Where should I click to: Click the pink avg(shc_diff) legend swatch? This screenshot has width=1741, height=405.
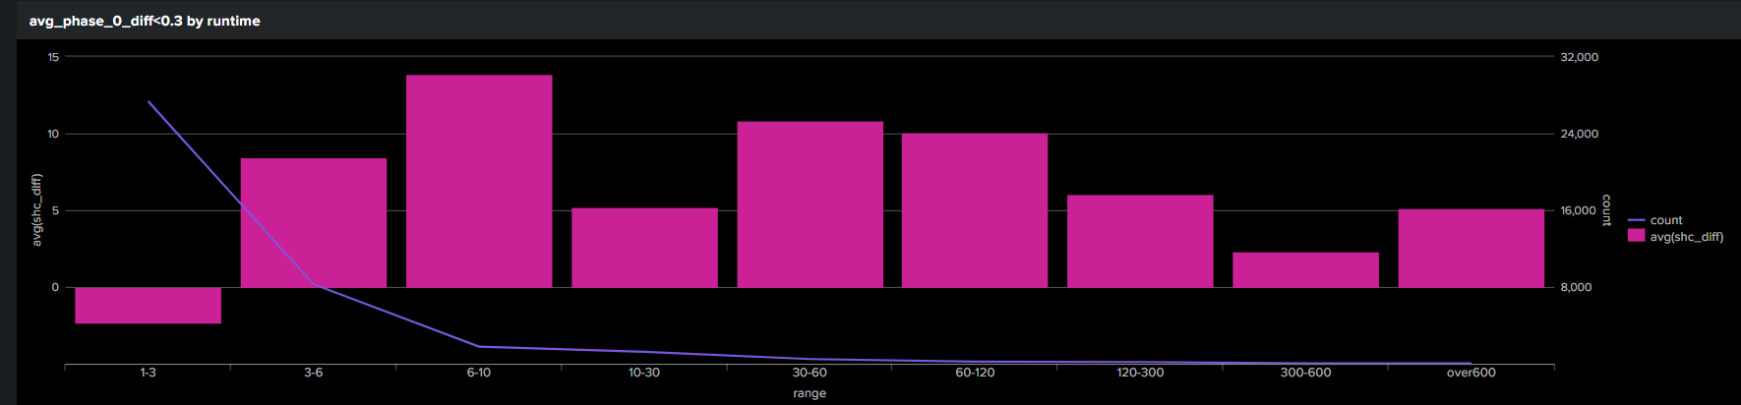pyautogui.click(x=1637, y=236)
